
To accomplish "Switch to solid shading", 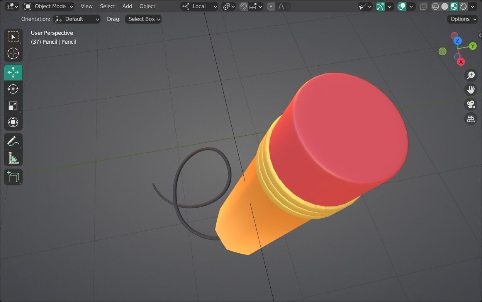I will pos(445,6).
